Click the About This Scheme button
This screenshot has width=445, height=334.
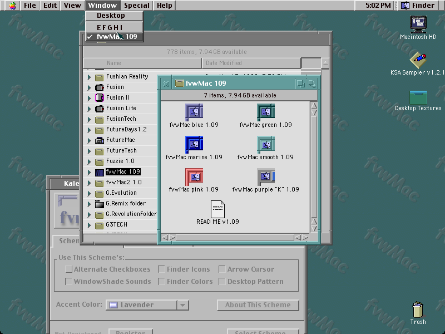258,305
